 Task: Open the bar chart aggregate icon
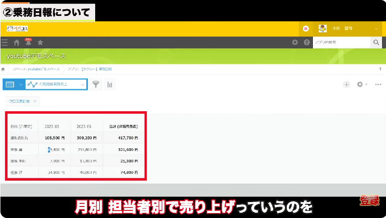point(110,84)
